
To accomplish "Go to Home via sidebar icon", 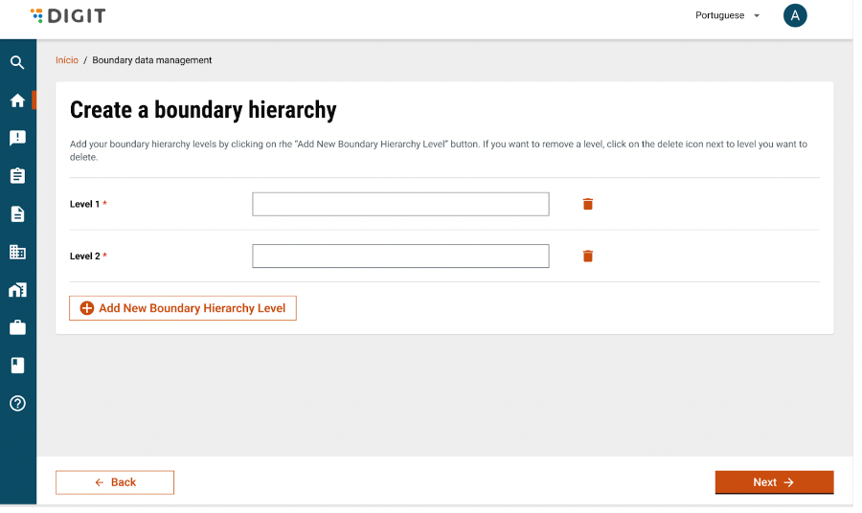I will click(x=17, y=100).
